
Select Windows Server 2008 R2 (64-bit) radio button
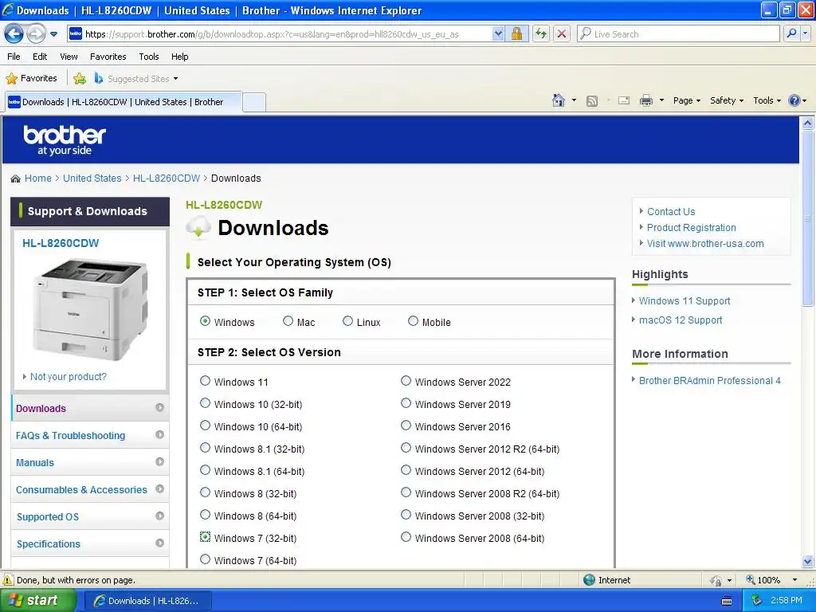tap(406, 492)
